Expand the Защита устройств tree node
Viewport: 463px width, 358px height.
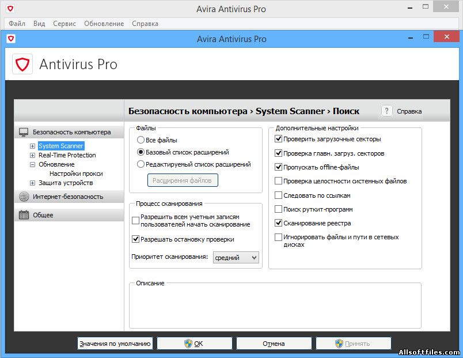[32, 183]
